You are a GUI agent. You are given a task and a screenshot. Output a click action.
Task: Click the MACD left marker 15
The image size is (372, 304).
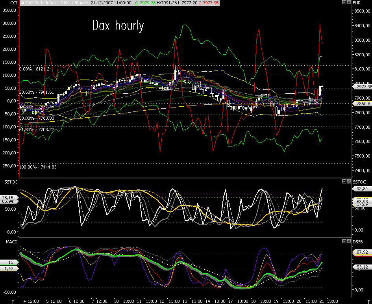tap(9, 262)
